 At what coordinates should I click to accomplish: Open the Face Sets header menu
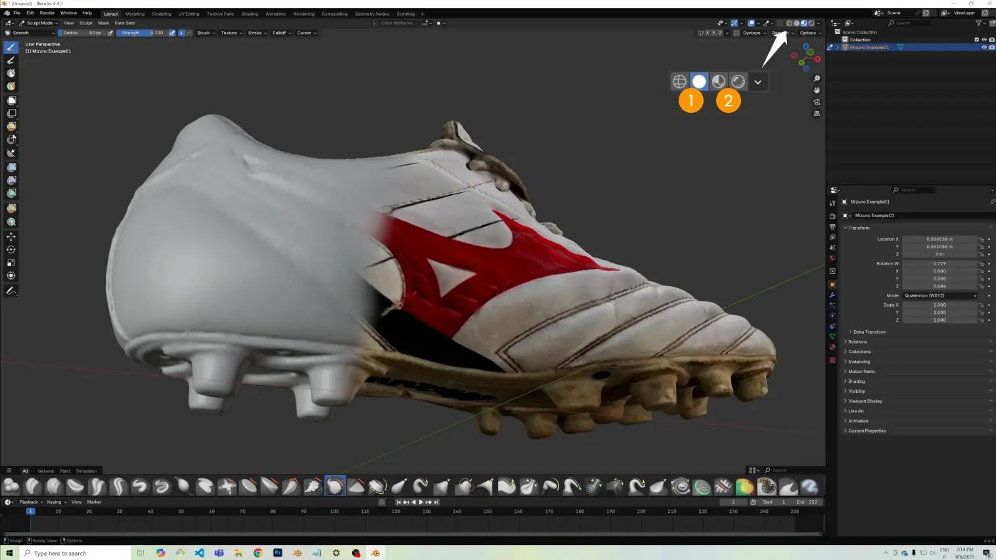click(x=124, y=23)
